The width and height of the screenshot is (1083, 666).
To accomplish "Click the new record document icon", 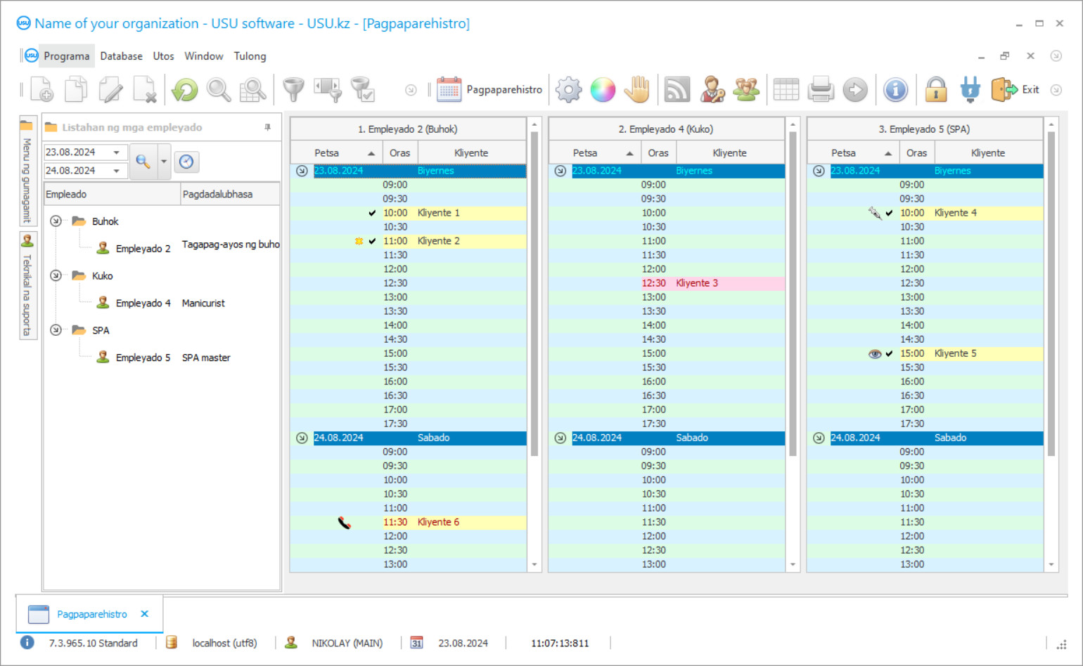I will point(41,90).
